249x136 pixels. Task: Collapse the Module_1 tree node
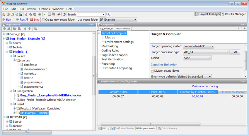click(7, 52)
